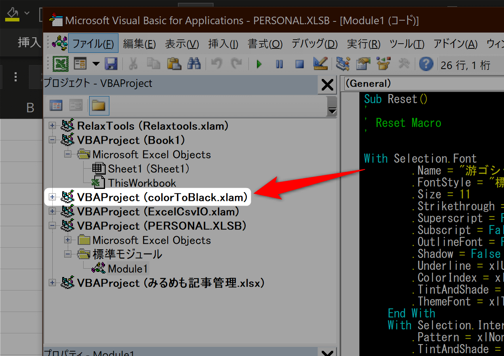504x356 pixels.
Task: Expand VBAProject (colorToBlack.xlam) node
Action: coord(52,197)
